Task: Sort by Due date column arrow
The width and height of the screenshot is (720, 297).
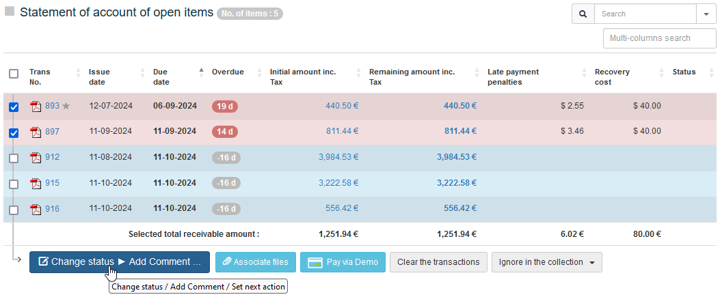Action: (201, 72)
